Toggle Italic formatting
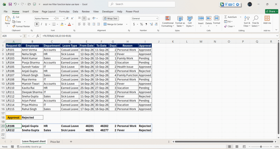 coord(42,24)
